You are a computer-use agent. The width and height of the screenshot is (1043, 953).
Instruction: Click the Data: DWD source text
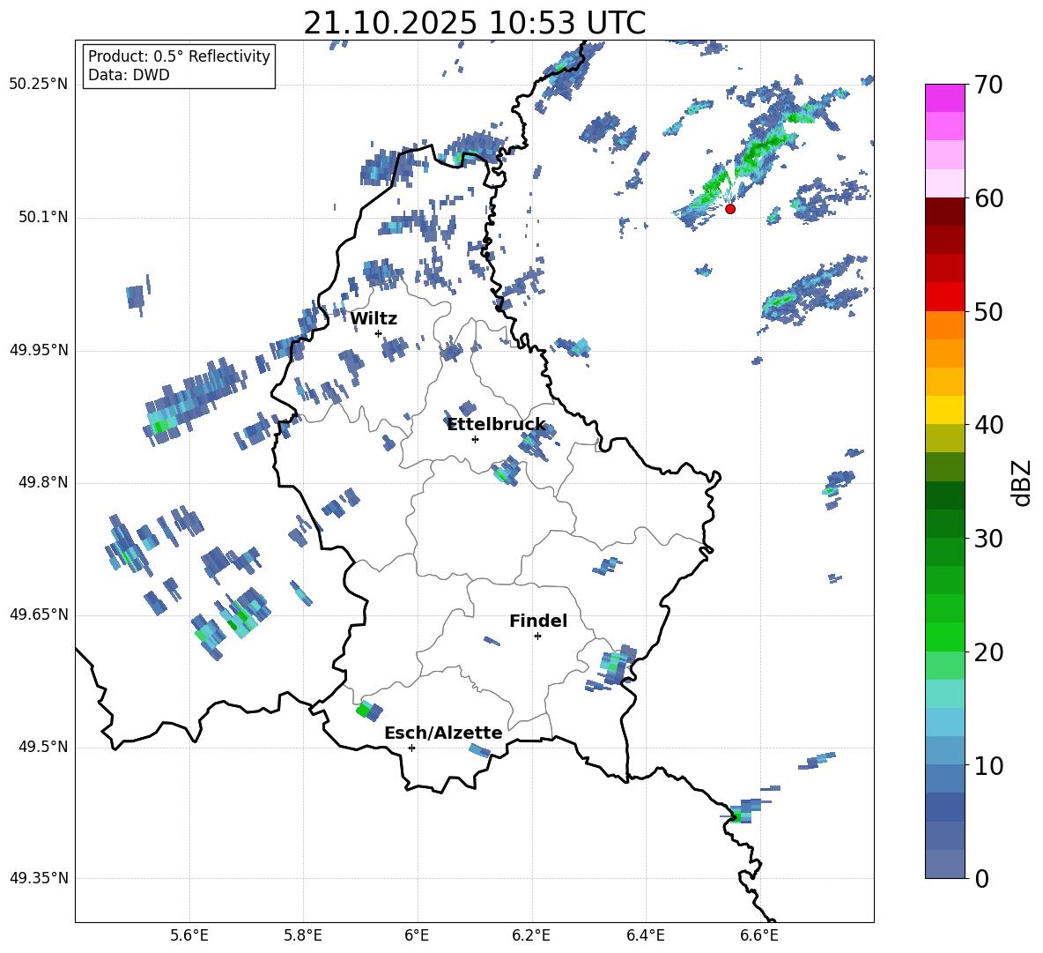pos(129,76)
